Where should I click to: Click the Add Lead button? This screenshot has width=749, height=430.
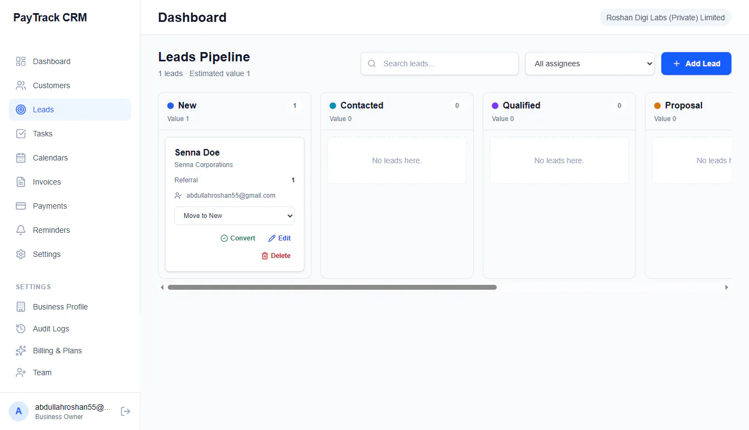pos(696,64)
